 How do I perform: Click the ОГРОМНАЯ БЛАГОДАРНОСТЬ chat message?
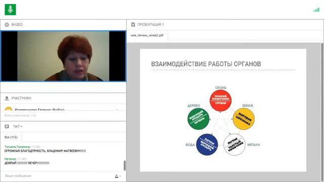[45, 151]
